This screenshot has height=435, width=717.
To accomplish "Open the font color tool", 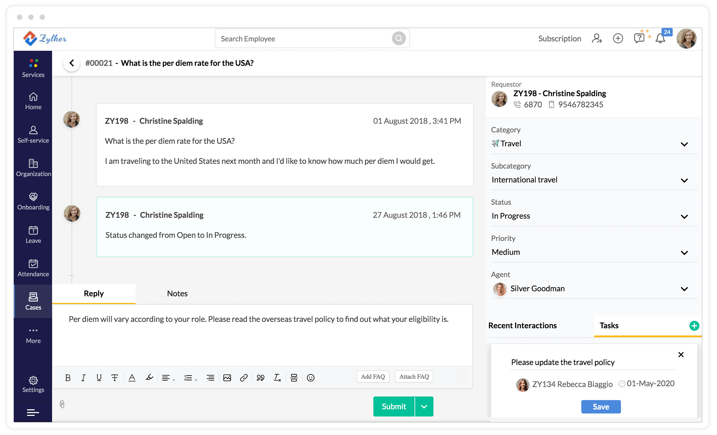I will point(132,377).
